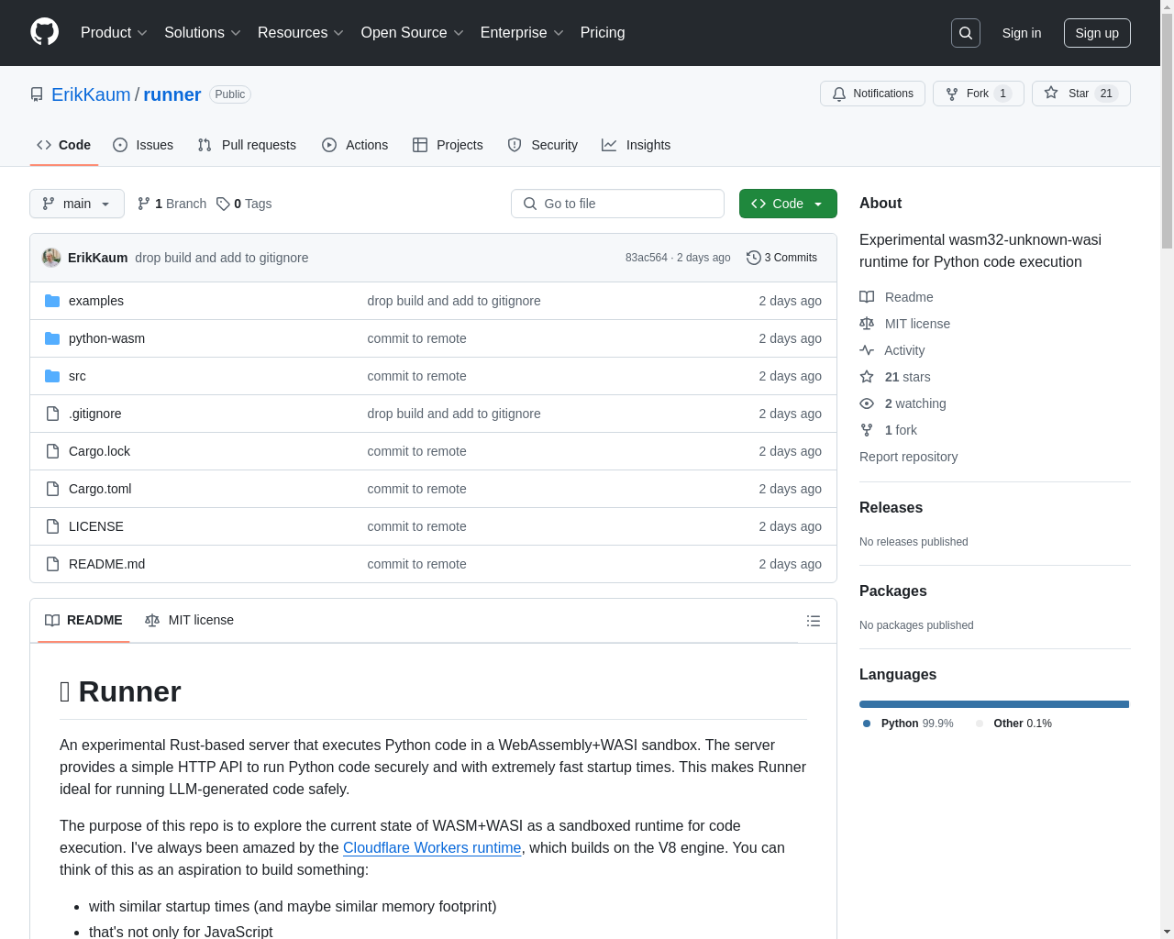Viewport: 1174px width, 939px height.
Task: Open commit hash 83ac564
Action: click(x=646, y=258)
